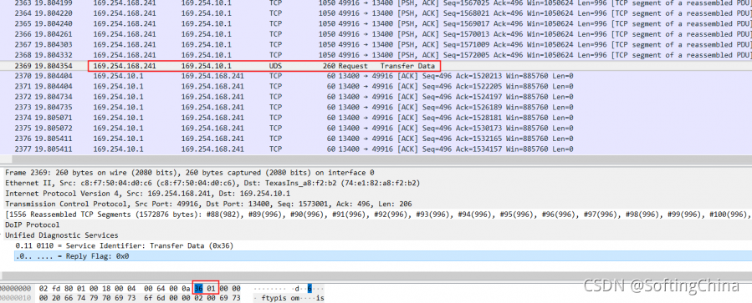Click highlighted hex byte 36 in bytes pane
Screen dimensions: 752x303
click(198, 289)
